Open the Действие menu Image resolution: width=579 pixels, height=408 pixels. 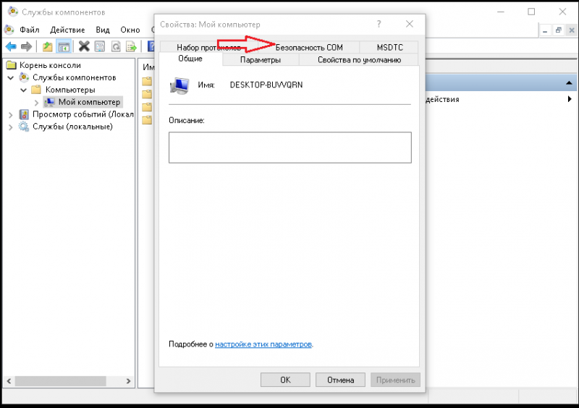click(x=68, y=30)
